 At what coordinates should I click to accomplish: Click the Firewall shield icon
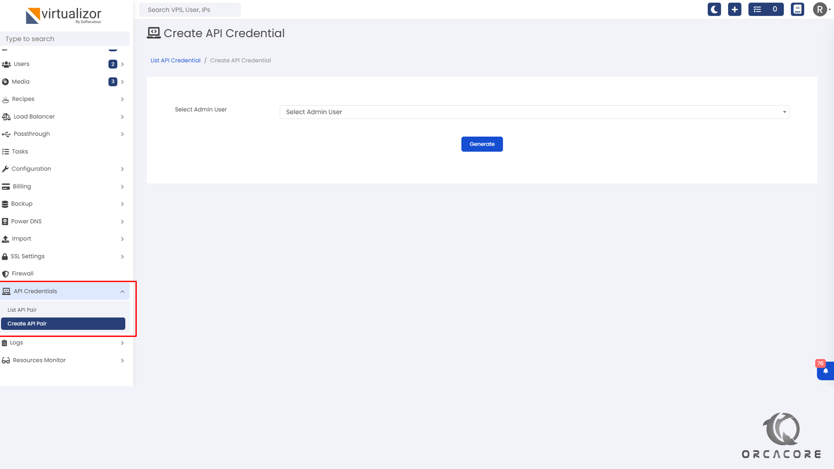5,274
